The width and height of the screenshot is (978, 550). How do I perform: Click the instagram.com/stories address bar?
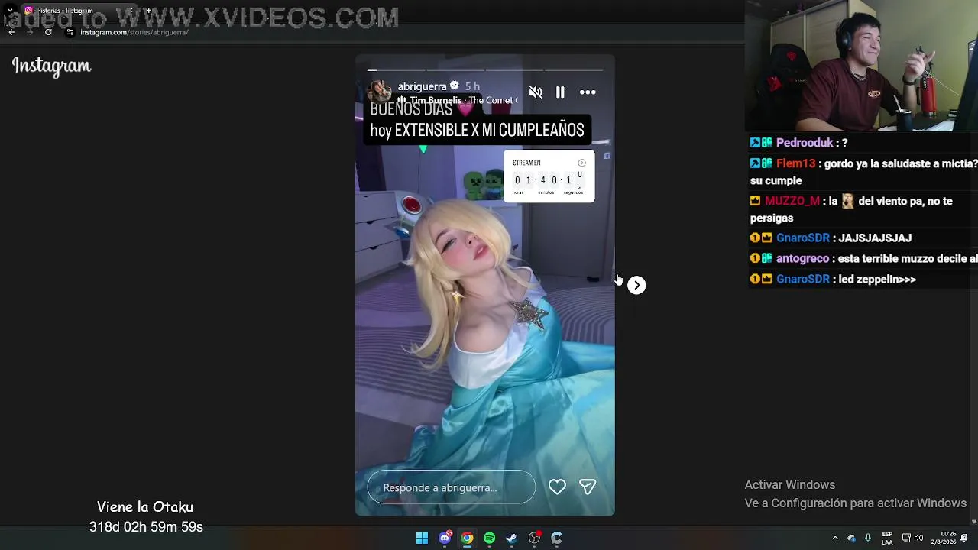point(134,32)
